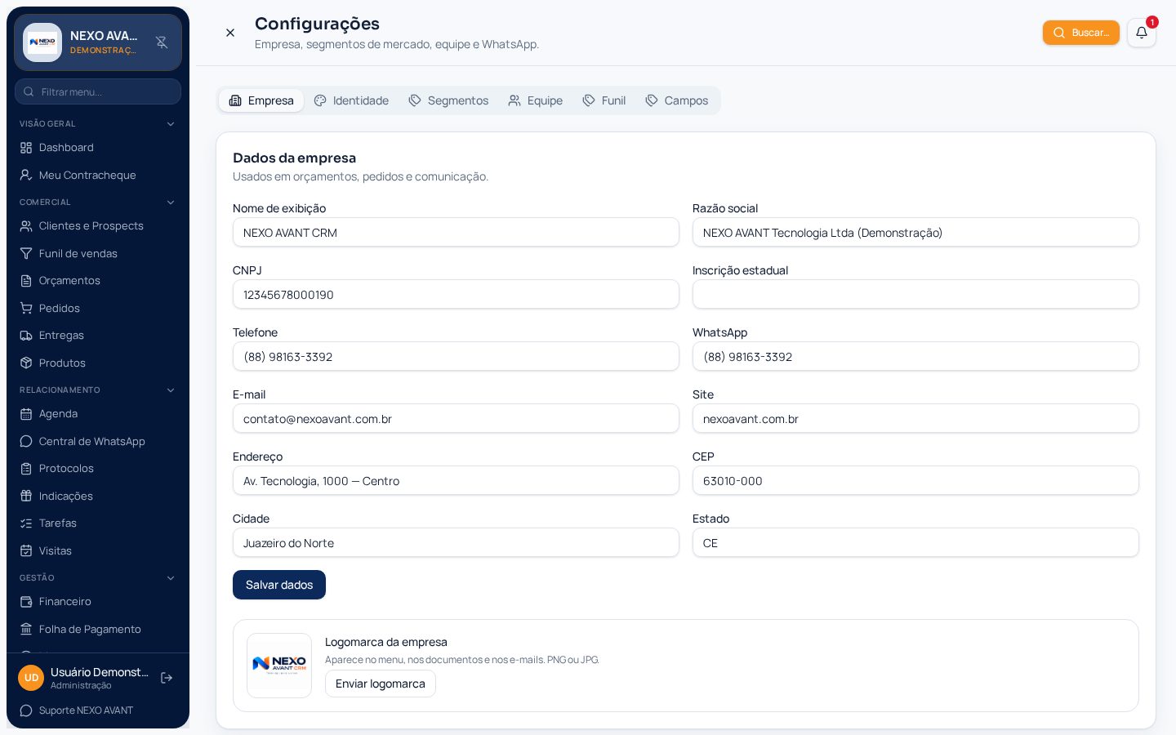The width and height of the screenshot is (1176, 735).
Task: Open Produtos in the sidebar
Action: [98, 363]
